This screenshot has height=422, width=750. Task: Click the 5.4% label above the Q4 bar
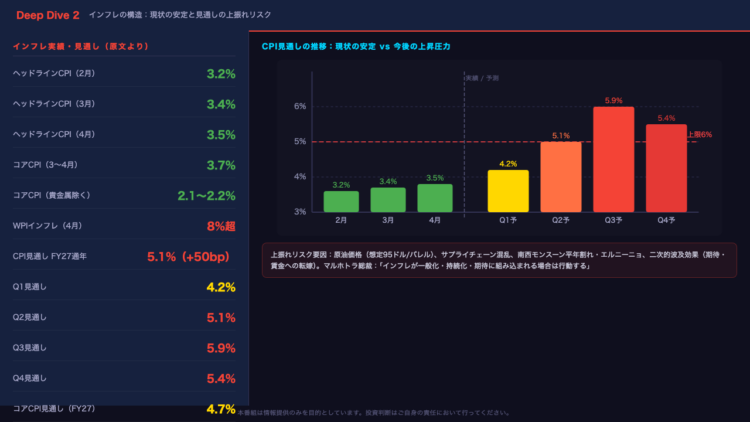click(x=666, y=118)
